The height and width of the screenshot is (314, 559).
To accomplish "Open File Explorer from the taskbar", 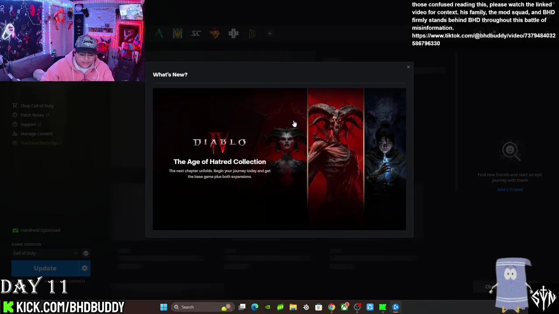I will (x=293, y=307).
